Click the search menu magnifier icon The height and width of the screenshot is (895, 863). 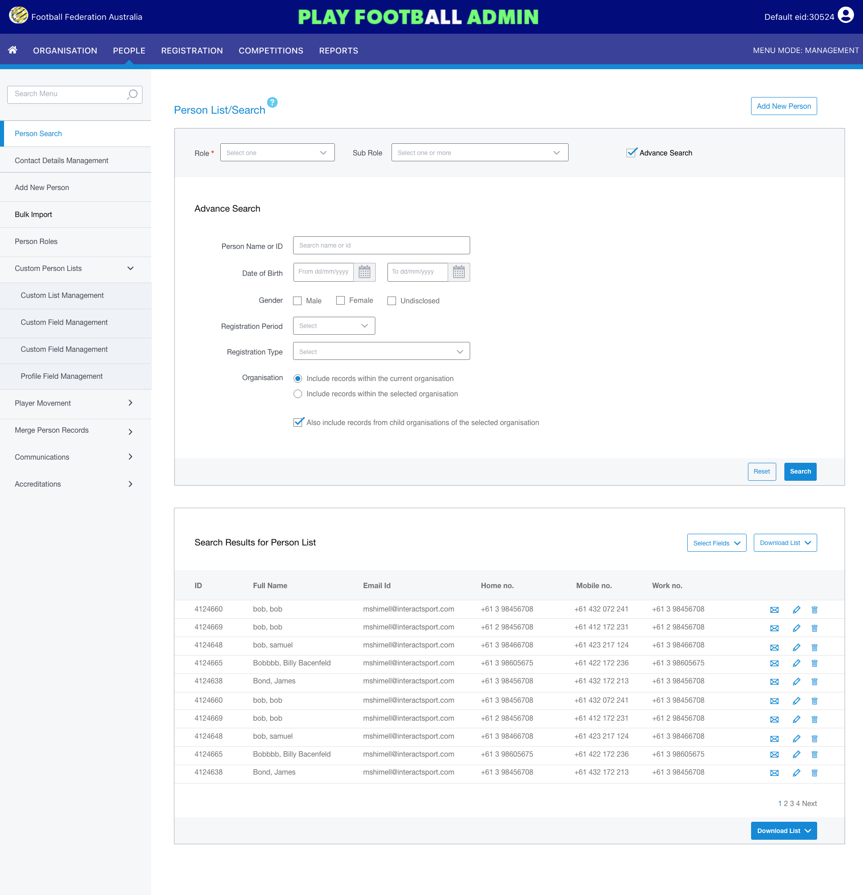point(132,94)
